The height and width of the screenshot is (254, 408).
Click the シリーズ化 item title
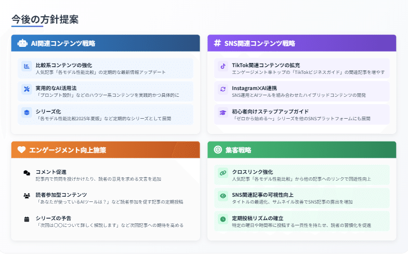(48, 111)
